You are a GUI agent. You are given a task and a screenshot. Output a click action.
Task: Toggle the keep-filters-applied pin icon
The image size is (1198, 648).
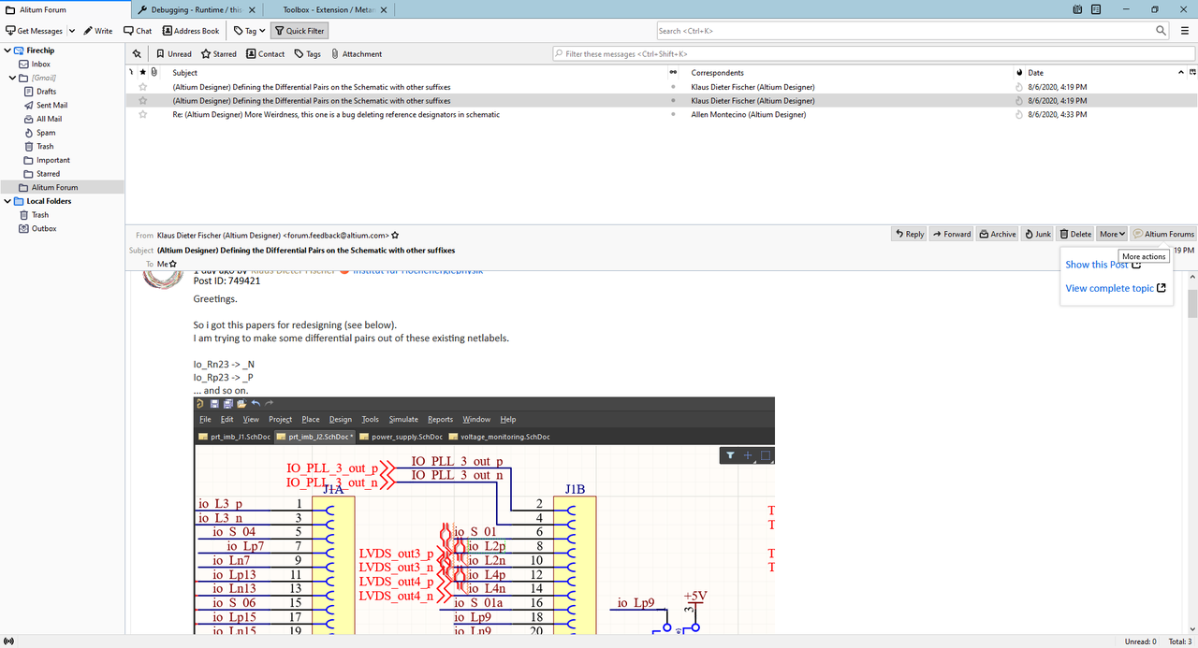[x=137, y=54]
